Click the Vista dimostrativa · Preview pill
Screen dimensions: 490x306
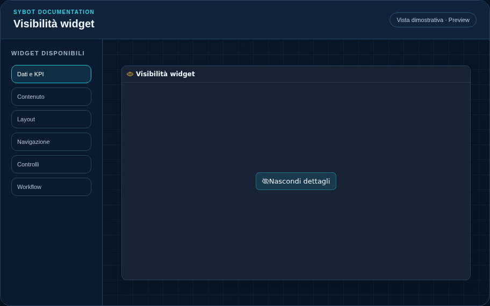pos(433,20)
